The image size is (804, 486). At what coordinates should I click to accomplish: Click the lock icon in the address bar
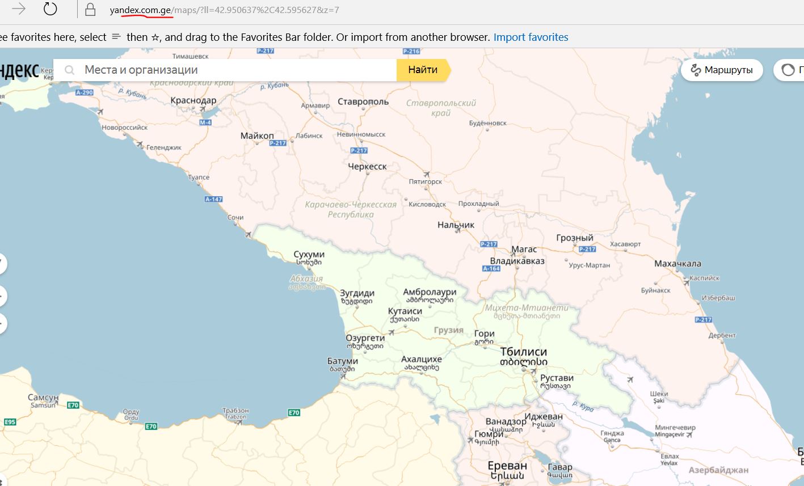tap(90, 10)
